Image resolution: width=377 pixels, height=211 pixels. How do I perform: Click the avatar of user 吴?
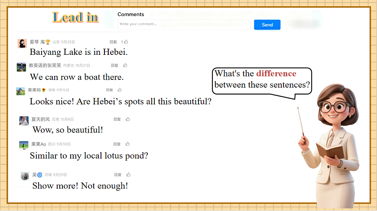pos(25,176)
